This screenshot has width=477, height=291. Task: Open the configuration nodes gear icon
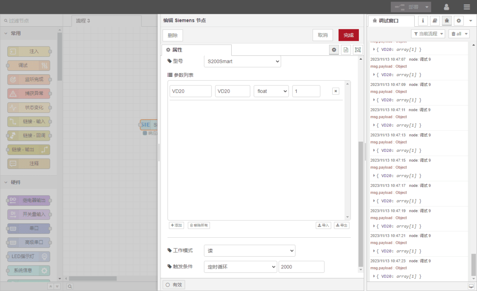click(x=459, y=21)
